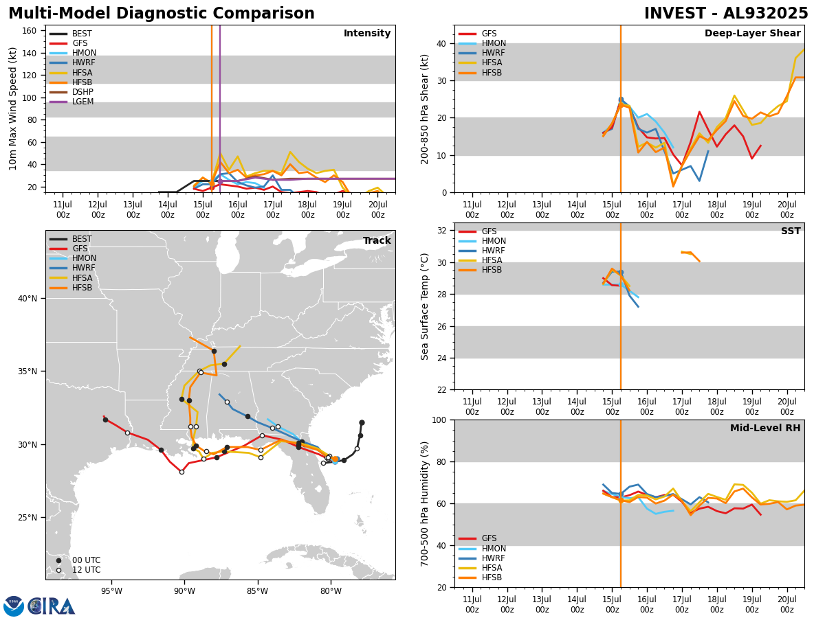This screenshot has height=618, width=825.
Task: Click the CIRA logo
Action: tap(52, 606)
